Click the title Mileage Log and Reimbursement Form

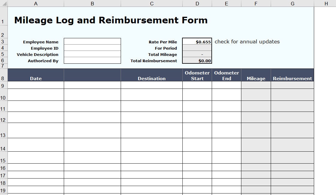(111, 20)
